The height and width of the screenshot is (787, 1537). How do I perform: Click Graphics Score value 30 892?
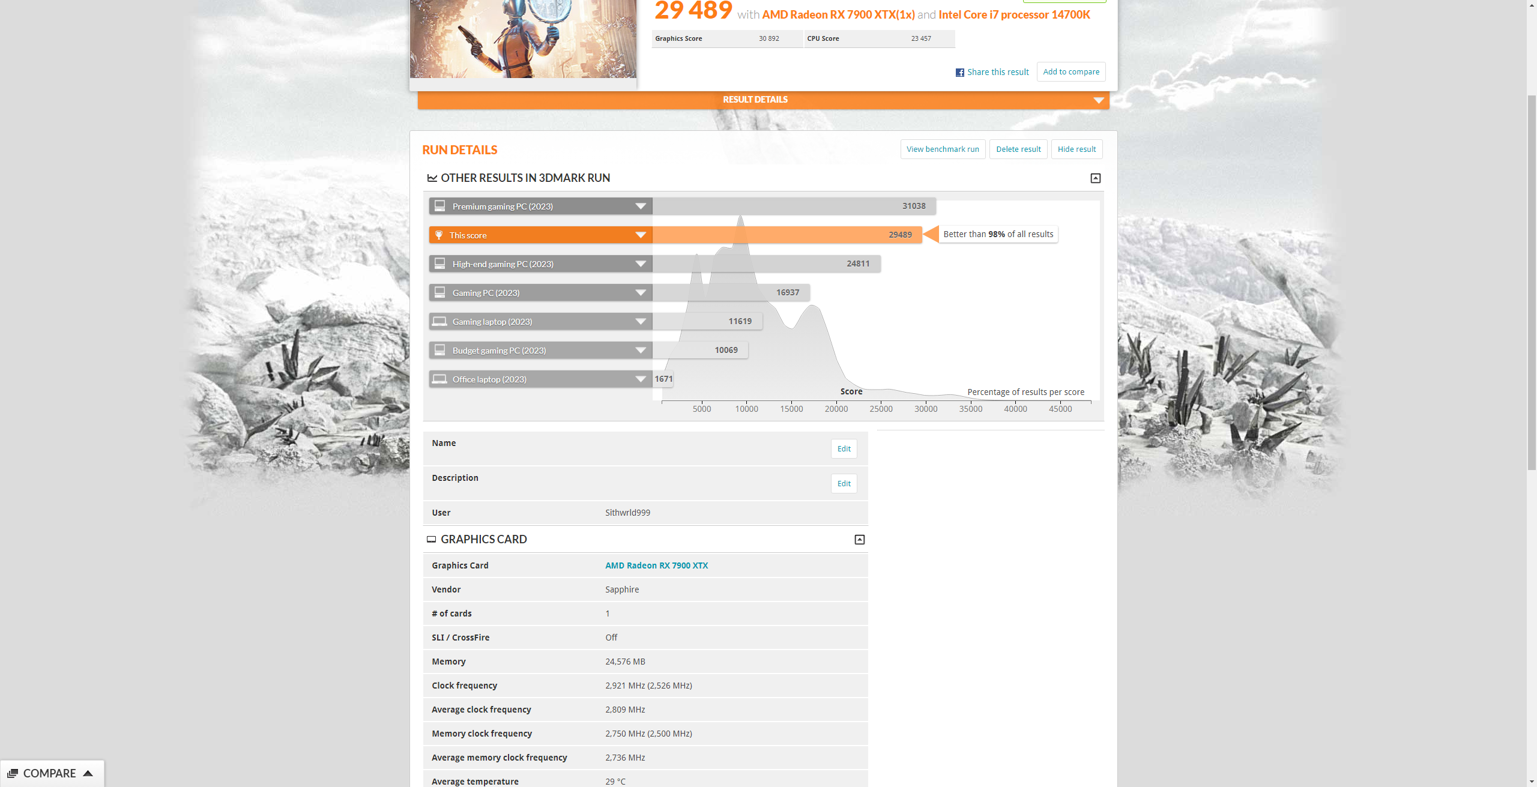768,38
